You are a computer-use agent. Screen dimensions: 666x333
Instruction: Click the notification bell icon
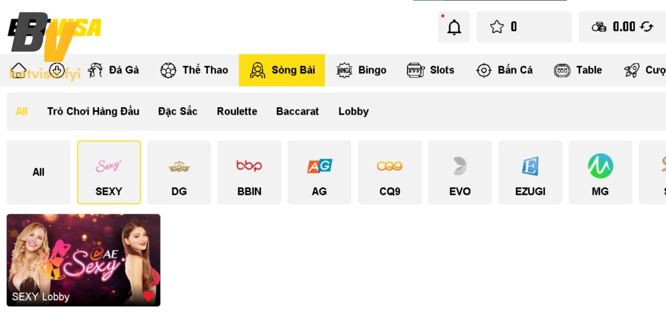click(x=454, y=27)
